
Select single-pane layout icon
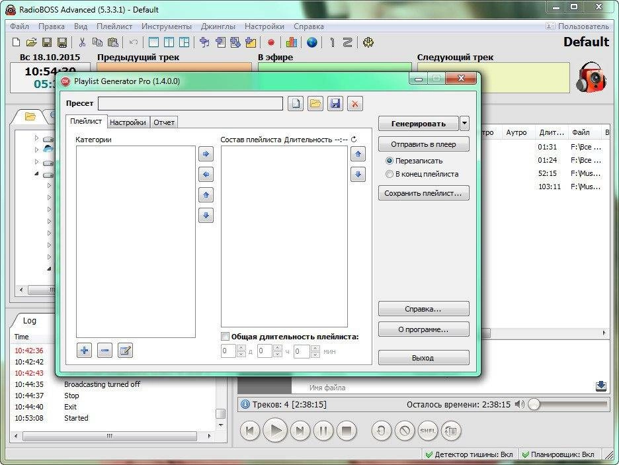tap(153, 42)
